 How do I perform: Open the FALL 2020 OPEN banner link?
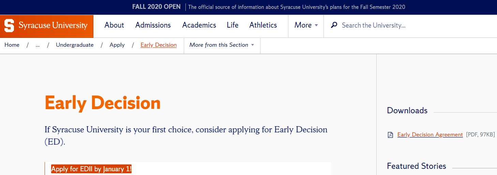[156, 7]
